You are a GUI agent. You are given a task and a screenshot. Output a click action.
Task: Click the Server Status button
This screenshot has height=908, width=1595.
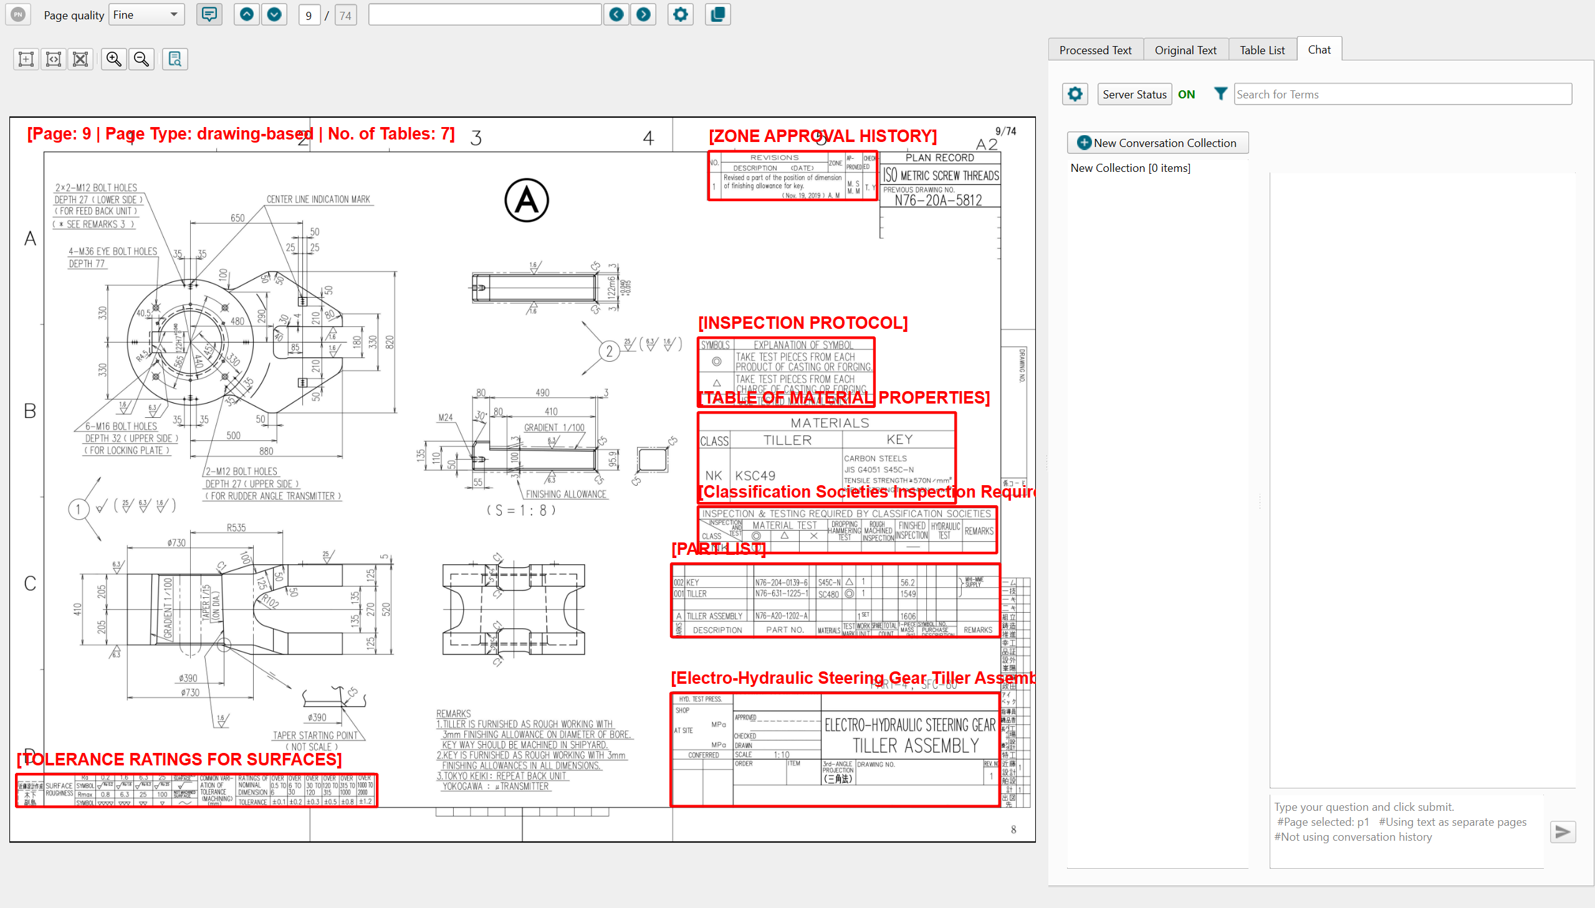(1134, 94)
